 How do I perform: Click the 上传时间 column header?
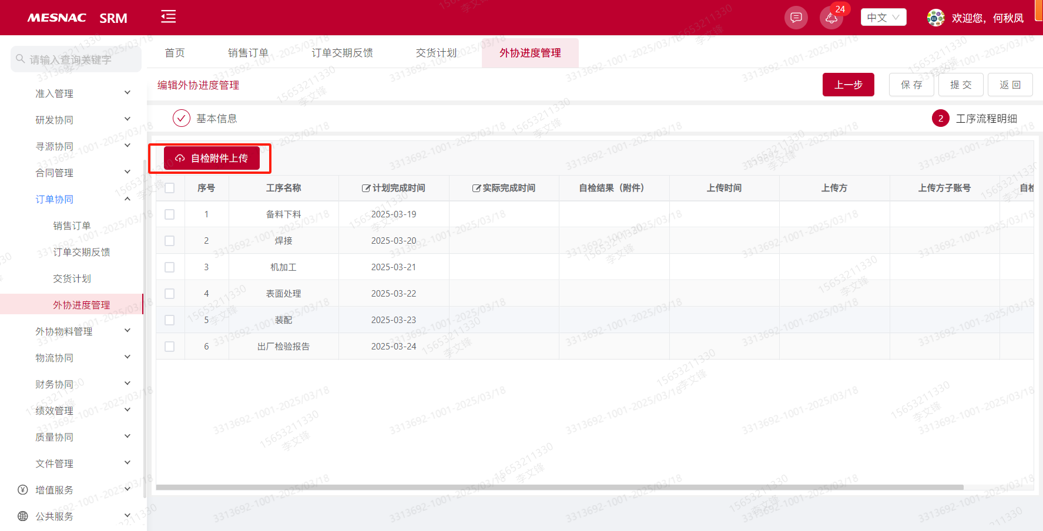coord(724,188)
